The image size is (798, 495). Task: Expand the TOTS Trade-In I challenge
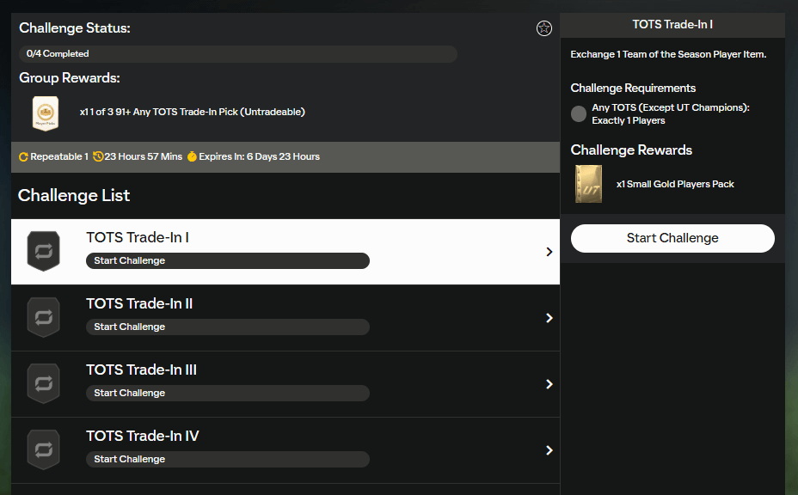click(549, 251)
